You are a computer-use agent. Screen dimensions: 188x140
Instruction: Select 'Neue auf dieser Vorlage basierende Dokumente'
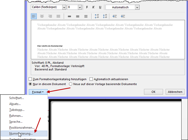click(71, 84)
